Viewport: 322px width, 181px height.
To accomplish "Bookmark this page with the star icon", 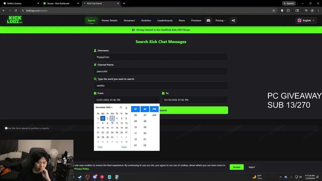I will click(x=274, y=11).
